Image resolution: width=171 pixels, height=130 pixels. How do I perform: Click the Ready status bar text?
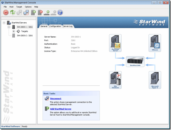click(25, 126)
